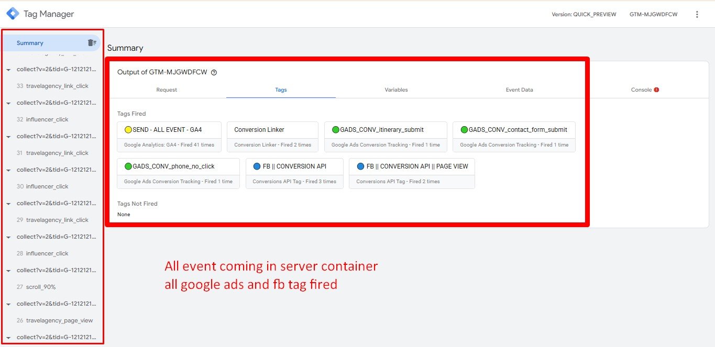
Task: Click the Tags Fired heading
Action: tap(131, 114)
